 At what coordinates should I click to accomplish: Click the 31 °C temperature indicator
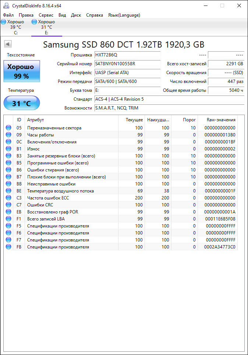coord(21,103)
